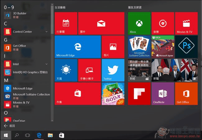Open Task View on the taskbar
202x140 pixels.
coord(27,135)
